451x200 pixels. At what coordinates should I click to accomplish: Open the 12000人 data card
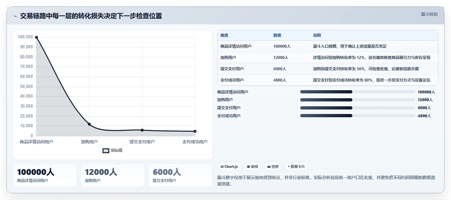(113, 175)
